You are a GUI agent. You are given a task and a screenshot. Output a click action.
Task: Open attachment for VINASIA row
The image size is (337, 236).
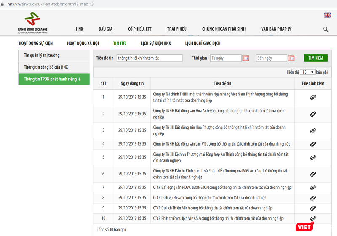pos(313,218)
